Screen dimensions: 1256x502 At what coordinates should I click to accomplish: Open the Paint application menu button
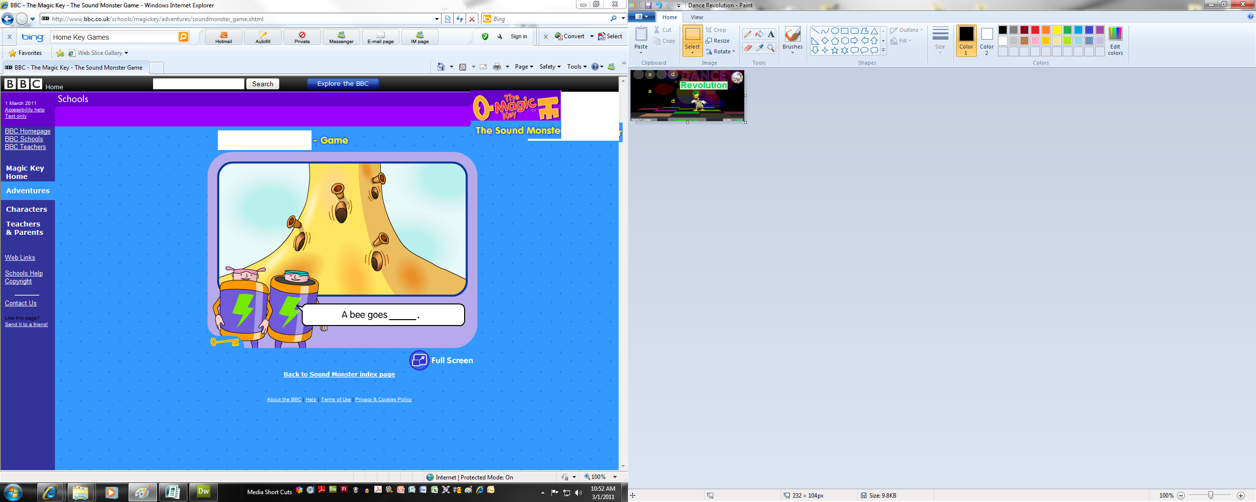641,17
